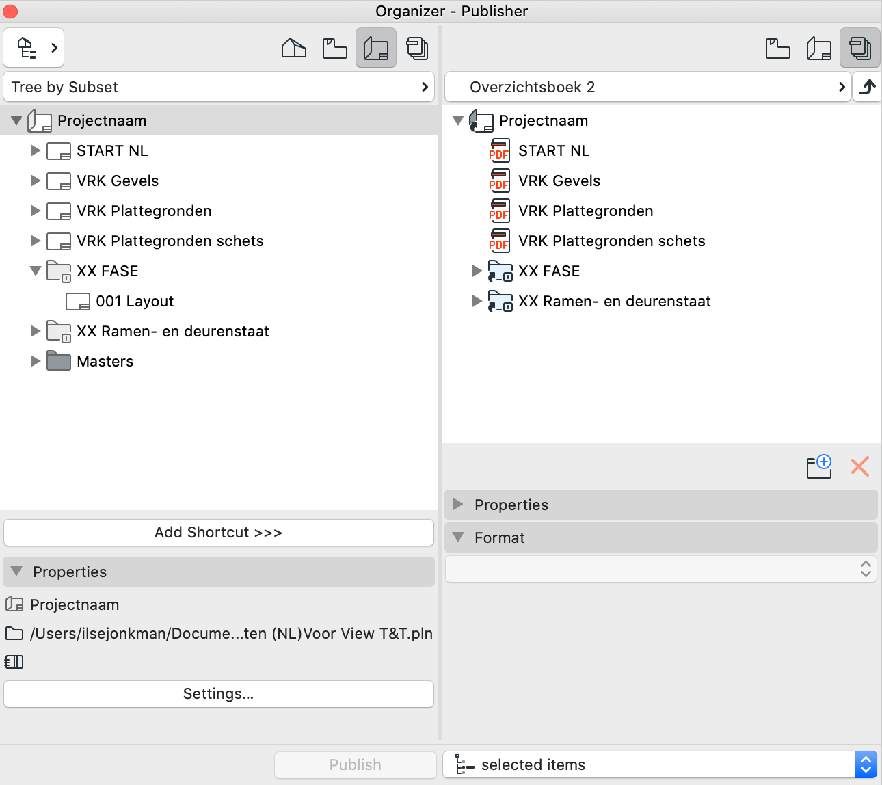Viewport: 882px width, 785px height.
Task: Click 001 Layout sheet icon
Action: [78, 302]
